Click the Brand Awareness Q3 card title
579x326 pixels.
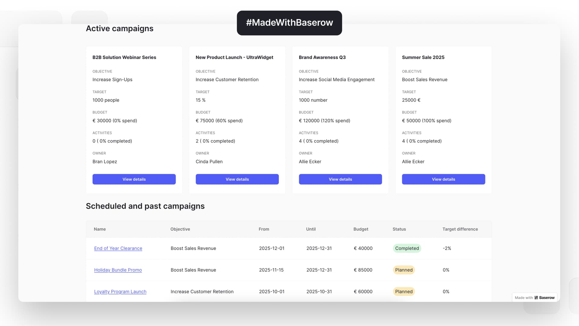[322, 57]
